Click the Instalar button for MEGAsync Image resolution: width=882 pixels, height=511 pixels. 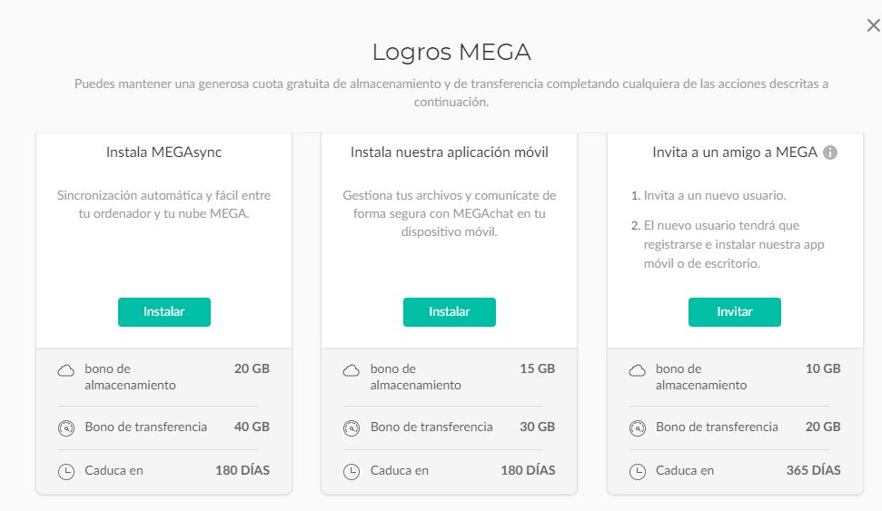click(164, 311)
